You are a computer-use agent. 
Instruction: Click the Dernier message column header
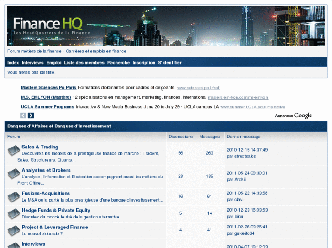tap(244, 137)
